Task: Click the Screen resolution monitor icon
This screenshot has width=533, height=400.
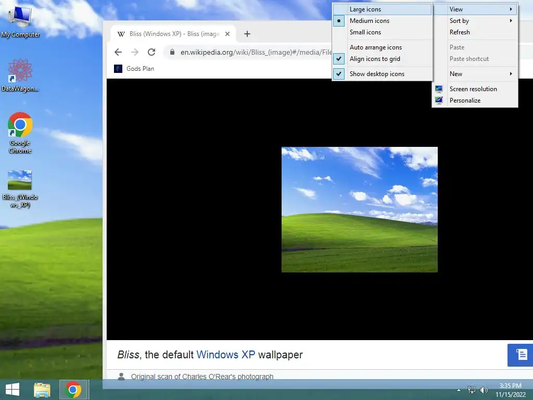Action: click(439, 89)
